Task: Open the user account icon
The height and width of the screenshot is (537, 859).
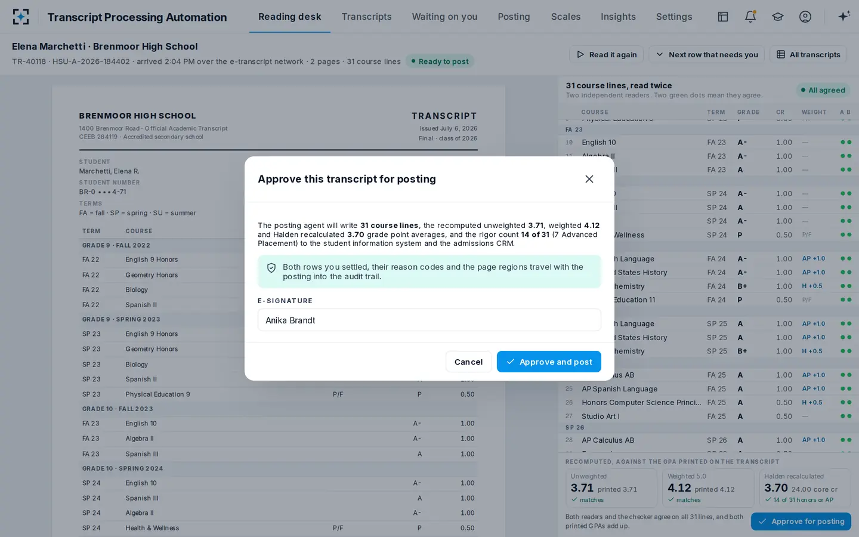Action: (805, 17)
